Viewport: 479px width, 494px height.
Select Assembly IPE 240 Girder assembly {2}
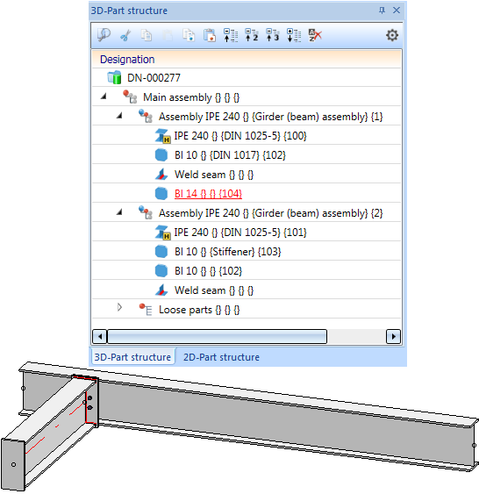[x=247, y=212]
